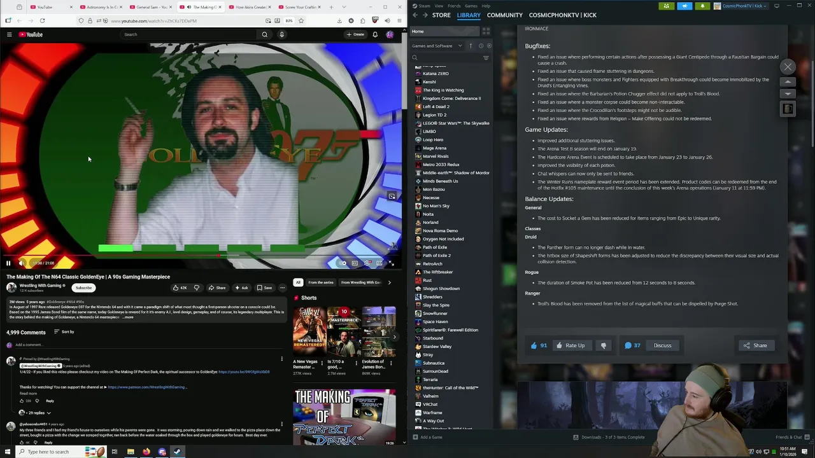Open a new browser tab

click(331, 7)
